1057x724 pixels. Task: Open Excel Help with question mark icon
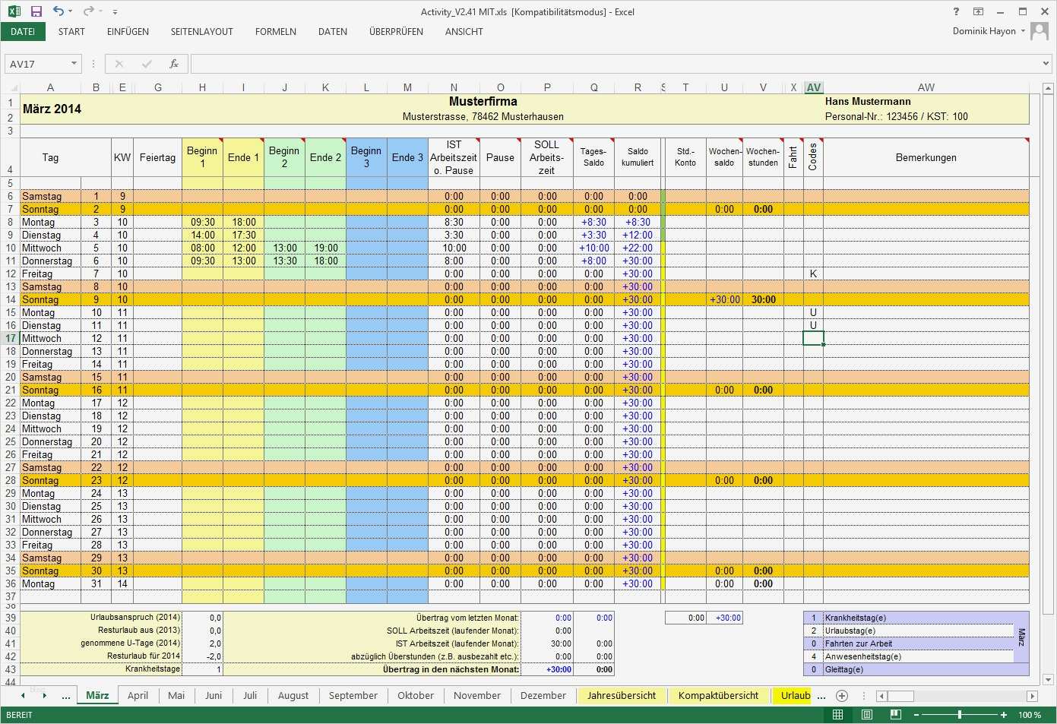click(955, 11)
